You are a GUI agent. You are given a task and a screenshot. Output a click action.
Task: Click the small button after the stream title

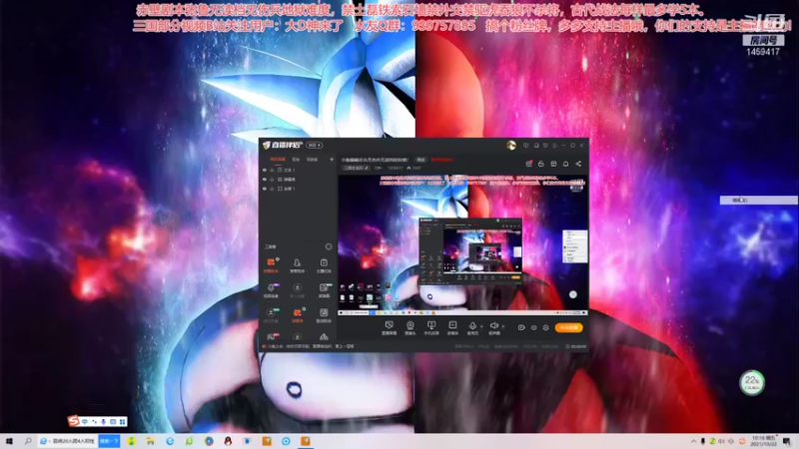[x=420, y=160]
